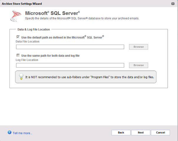
Task: Uncheck the use default path checkbox
Action: click(18, 37)
